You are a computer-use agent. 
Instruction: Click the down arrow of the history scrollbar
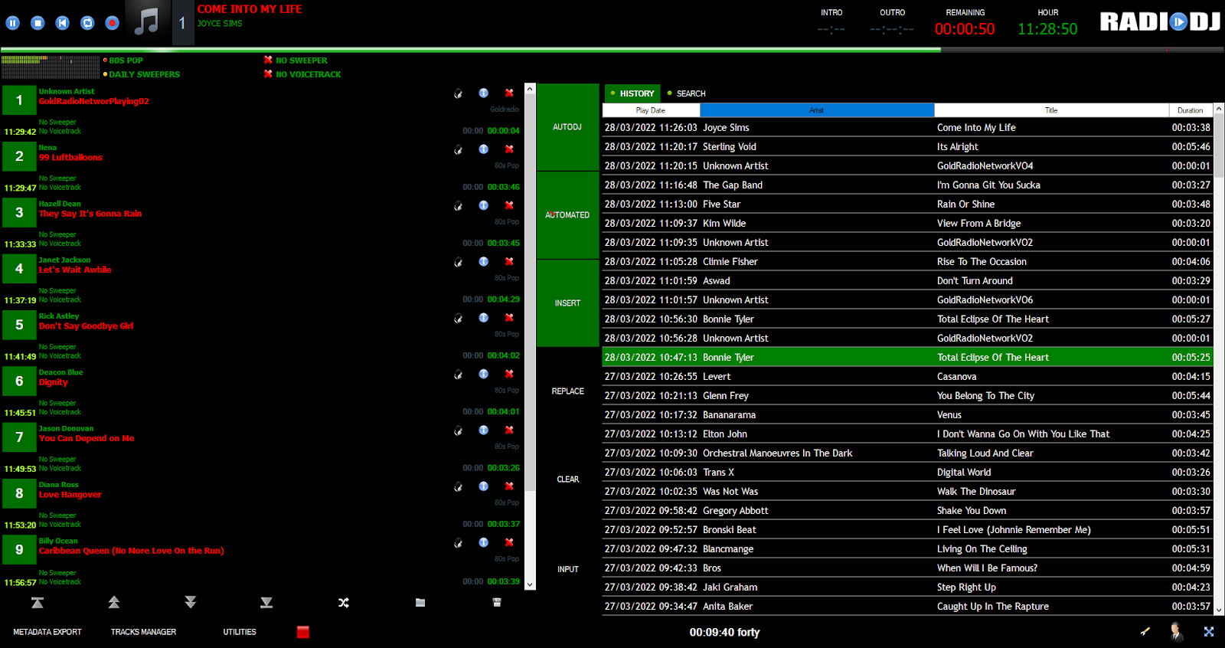[x=1219, y=610]
